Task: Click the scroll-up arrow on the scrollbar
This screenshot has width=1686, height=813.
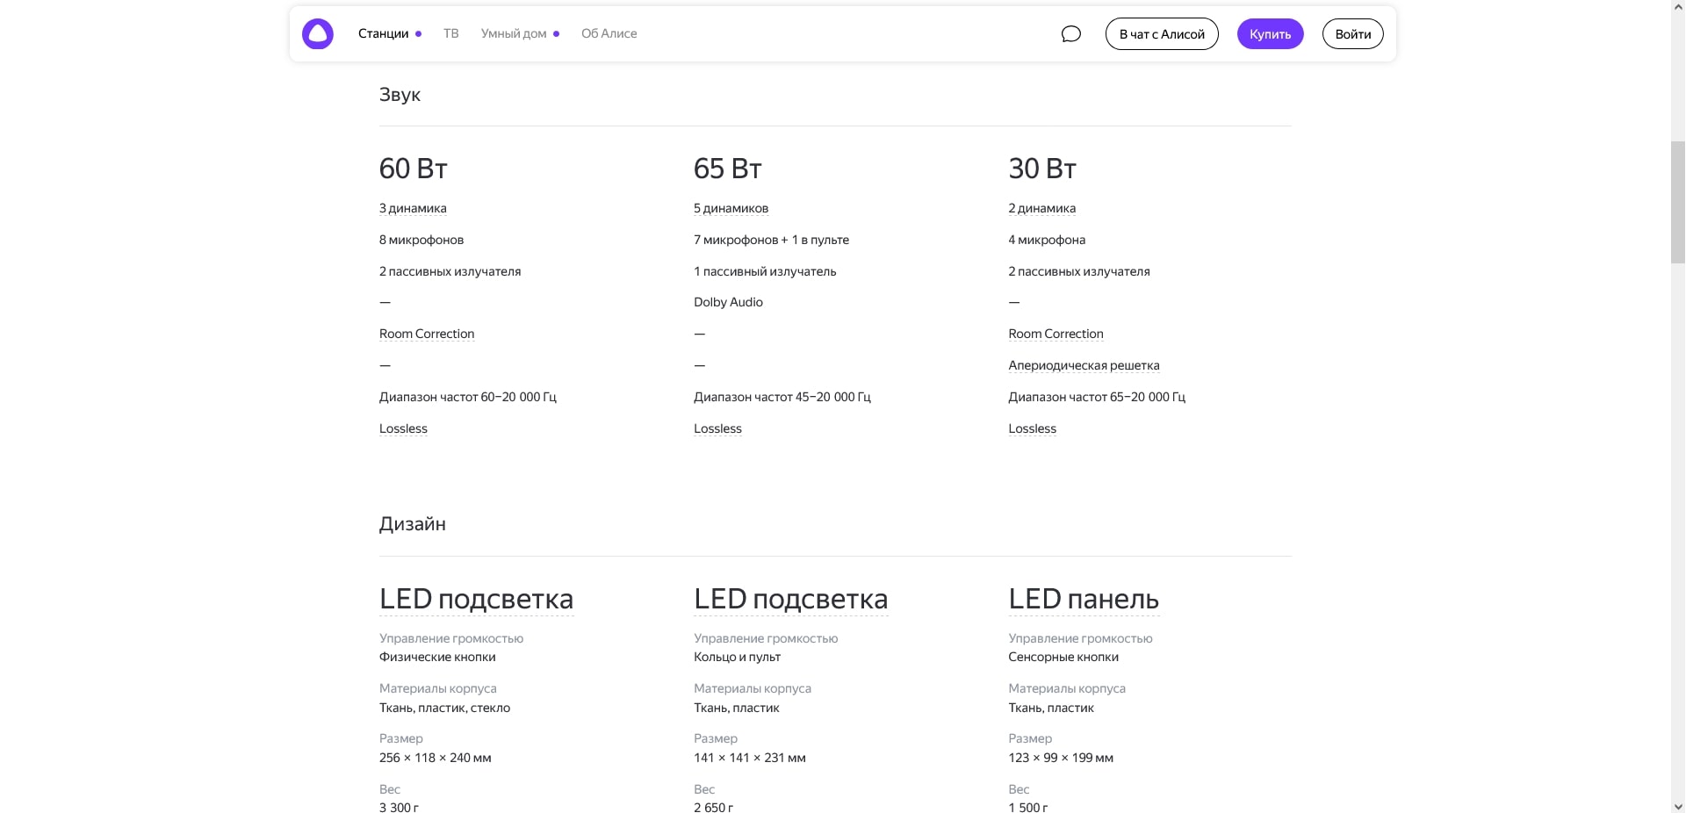Action: coord(1676,6)
